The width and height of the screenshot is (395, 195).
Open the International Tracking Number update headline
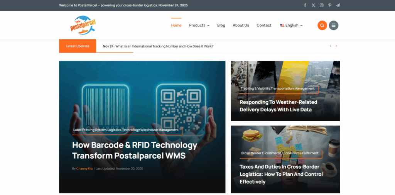[x=164, y=46]
